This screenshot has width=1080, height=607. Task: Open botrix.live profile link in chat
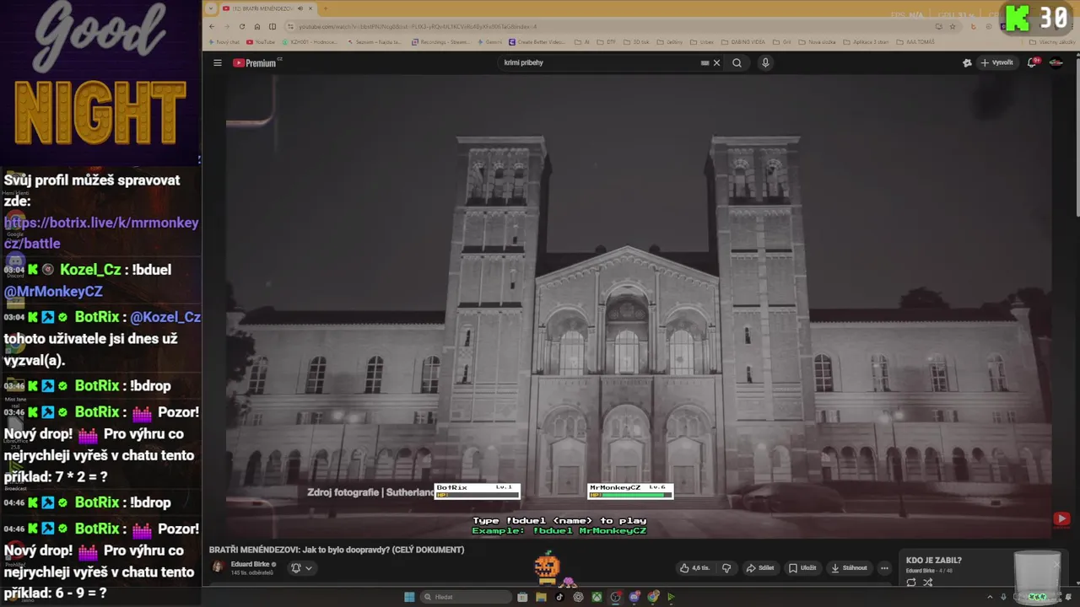click(101, 233)
